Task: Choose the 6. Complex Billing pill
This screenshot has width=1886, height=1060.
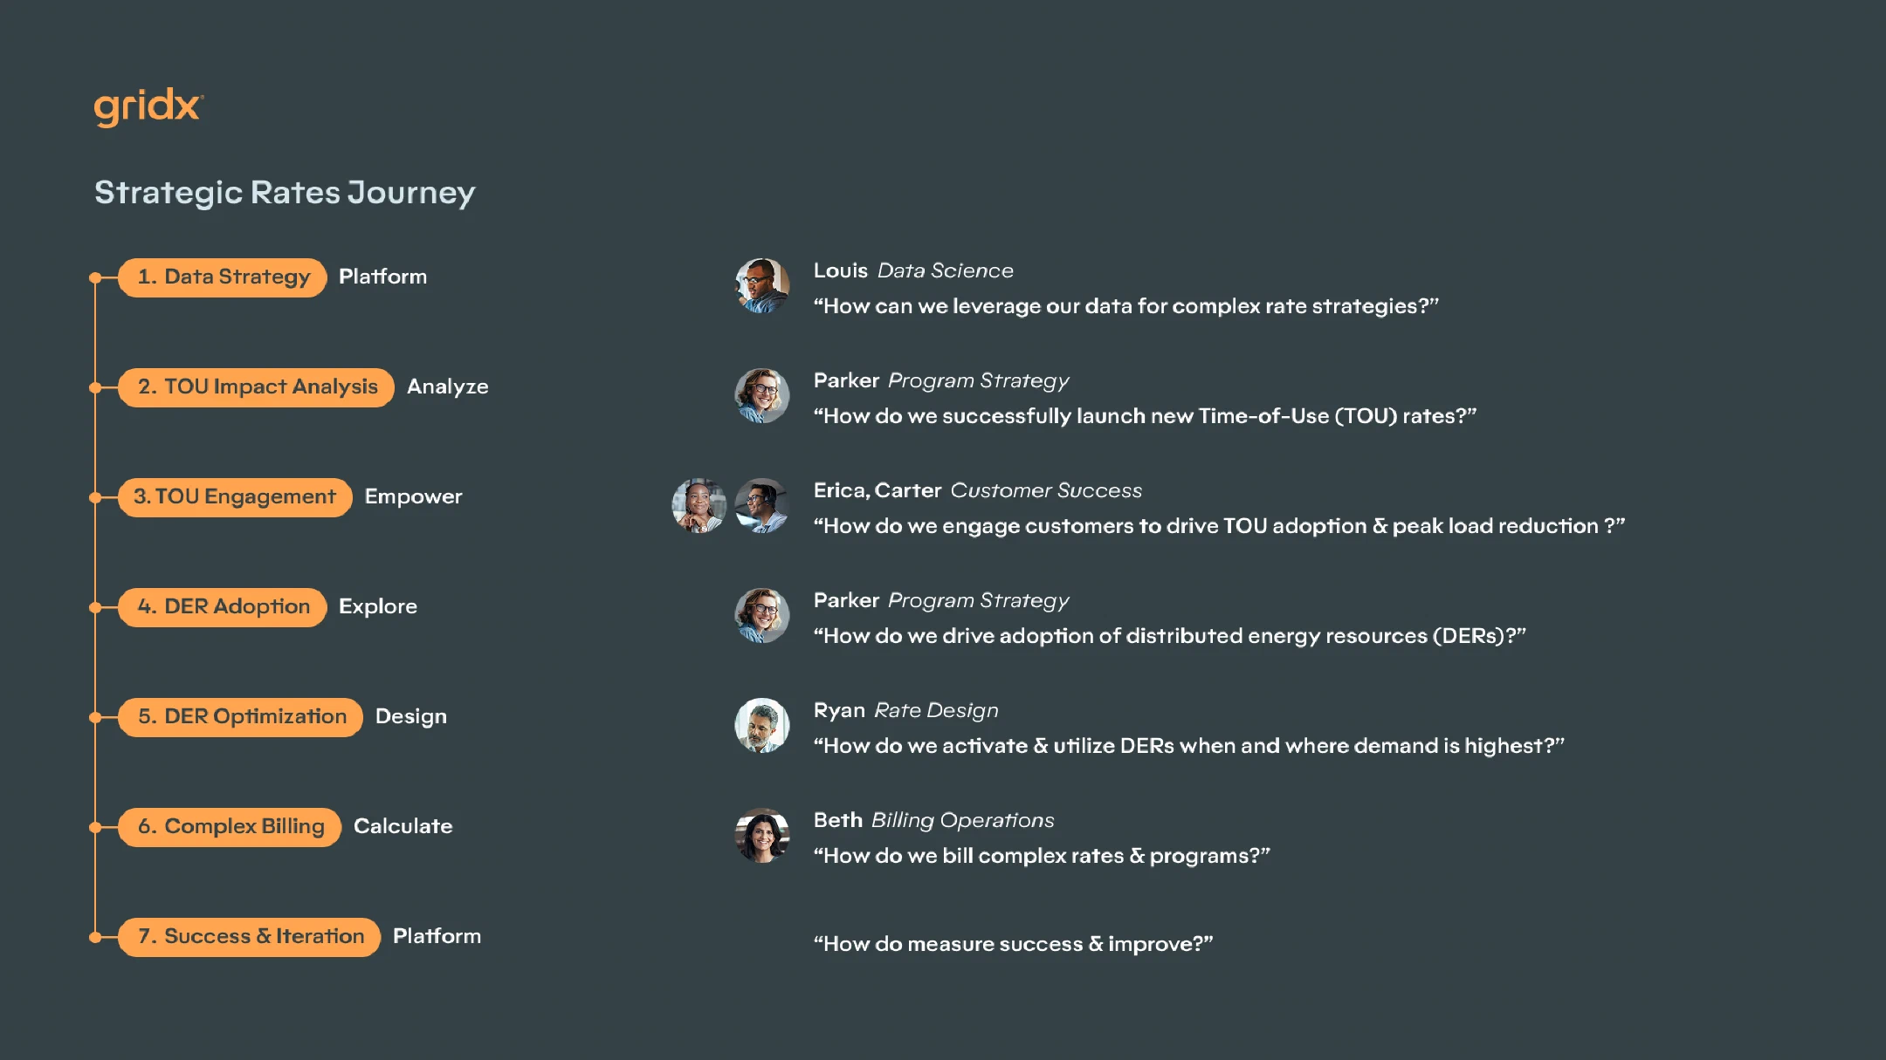Action: [230, 827]
